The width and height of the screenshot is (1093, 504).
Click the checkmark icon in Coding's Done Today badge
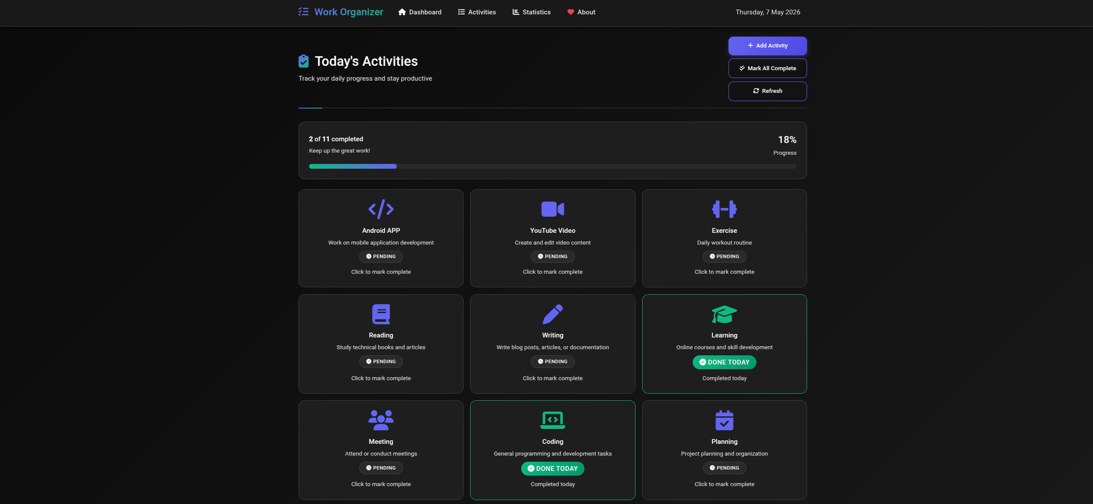click(x=531, y=468)
